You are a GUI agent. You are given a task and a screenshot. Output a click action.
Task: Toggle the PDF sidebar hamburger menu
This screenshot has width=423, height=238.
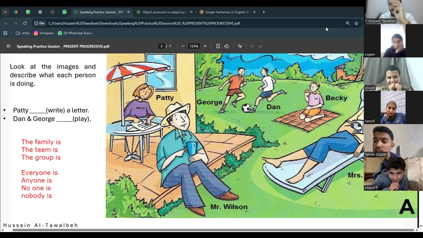click(x=9, y=46)
